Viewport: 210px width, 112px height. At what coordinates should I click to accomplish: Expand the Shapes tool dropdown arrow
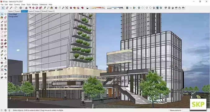pyautogui.click(x=23, y=8)
